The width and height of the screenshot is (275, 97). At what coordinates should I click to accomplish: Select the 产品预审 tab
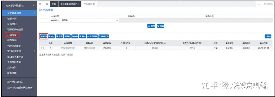point(89,4)
